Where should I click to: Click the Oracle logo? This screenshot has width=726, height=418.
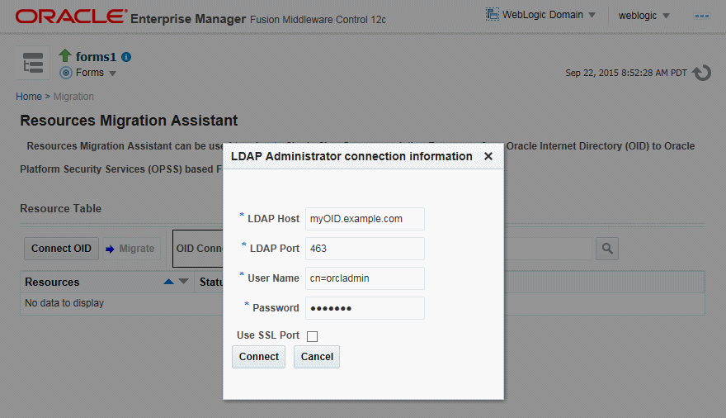pyautogui.click(x=72, y=17)
